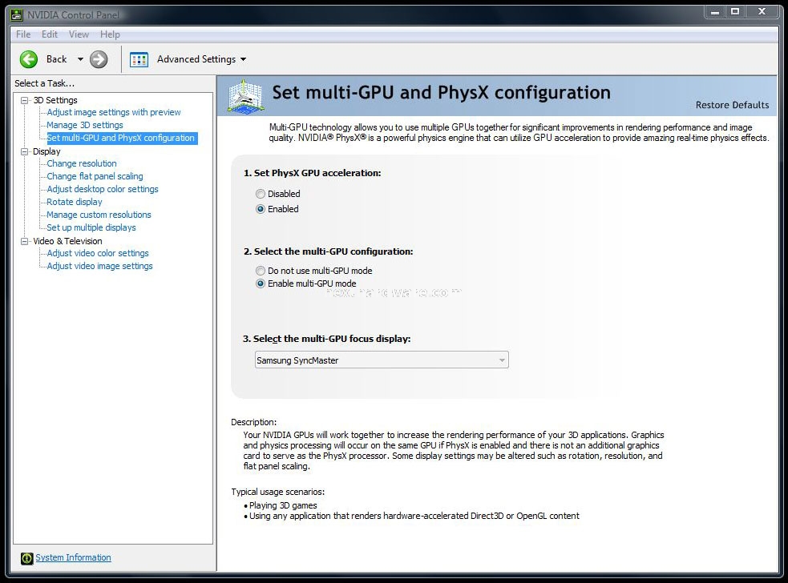788x583 pixels.
Task: Collapse the 3D Settings tree node
Action: 24,100
